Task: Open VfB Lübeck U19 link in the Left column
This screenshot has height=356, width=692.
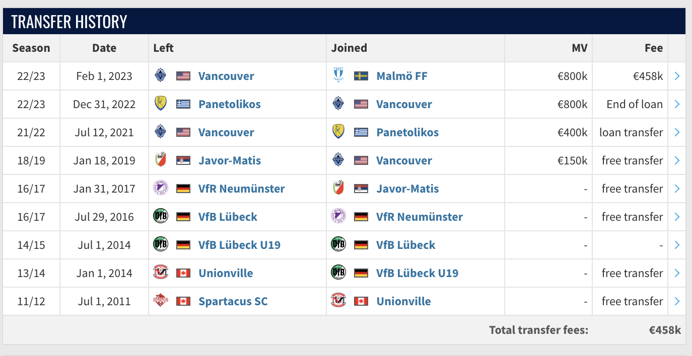Action: point(239,245)
